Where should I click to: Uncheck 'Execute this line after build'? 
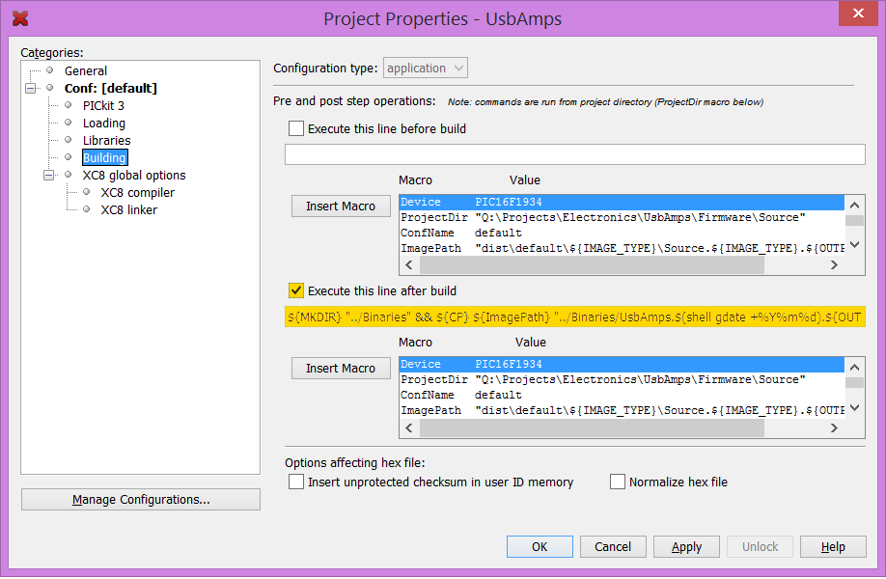[296, 290]
